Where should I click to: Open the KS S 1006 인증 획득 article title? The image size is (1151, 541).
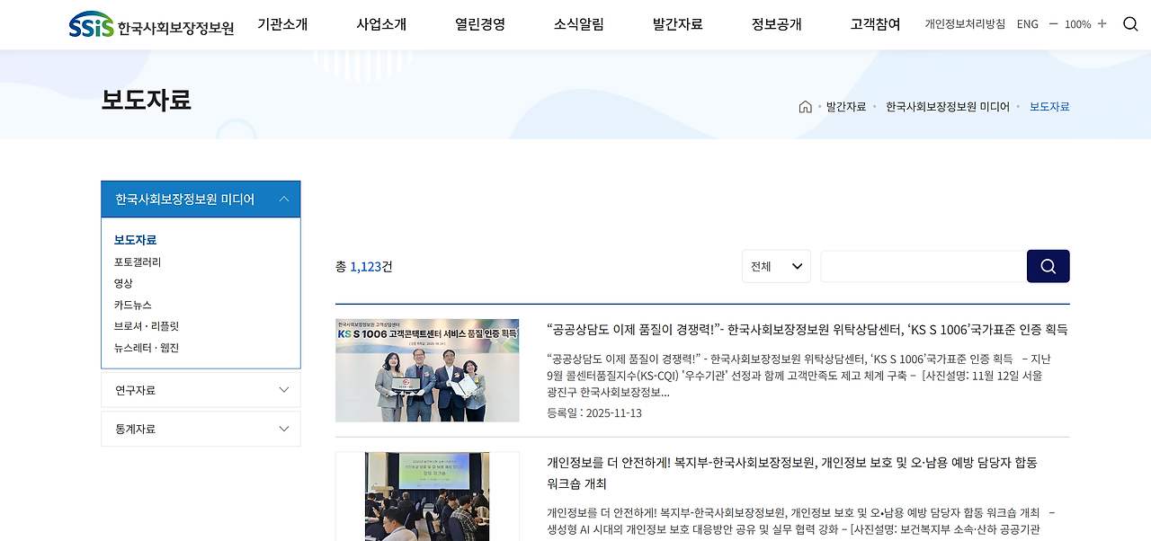click(x=807, y=330)
